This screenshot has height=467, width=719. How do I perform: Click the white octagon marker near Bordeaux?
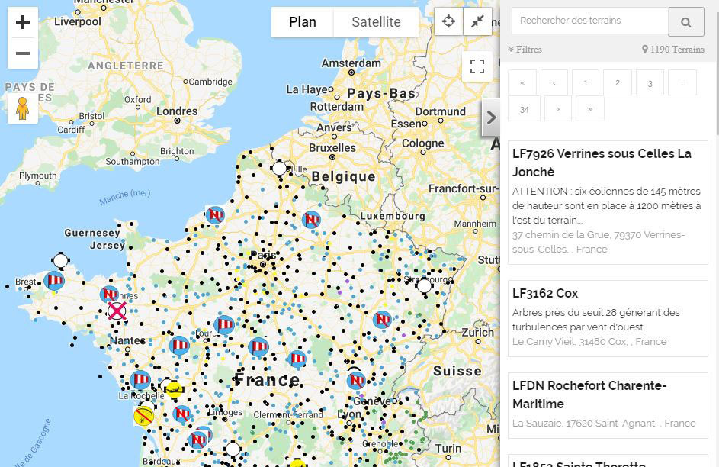tap(233, 449)
